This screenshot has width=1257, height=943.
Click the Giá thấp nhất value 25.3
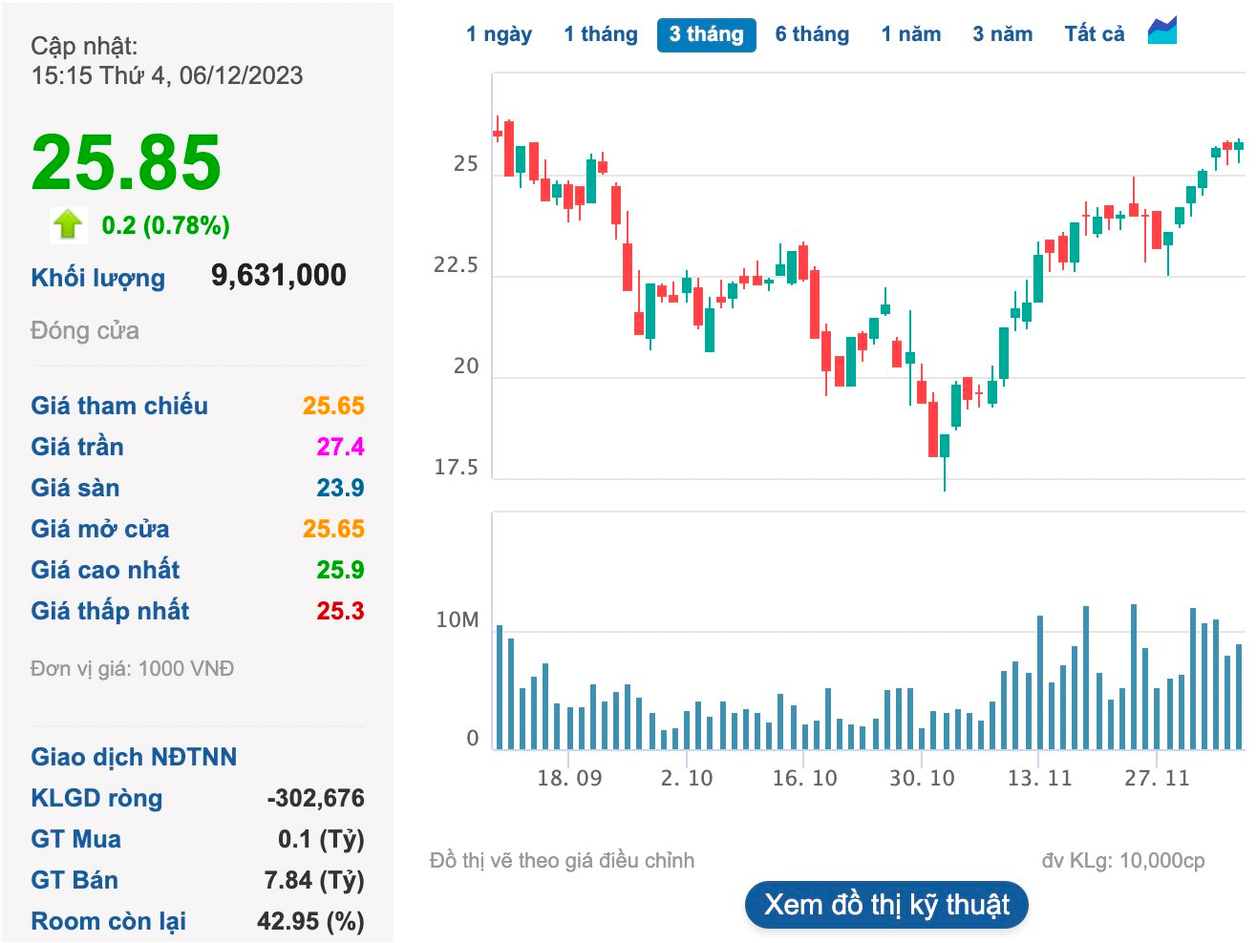(341, 611)
